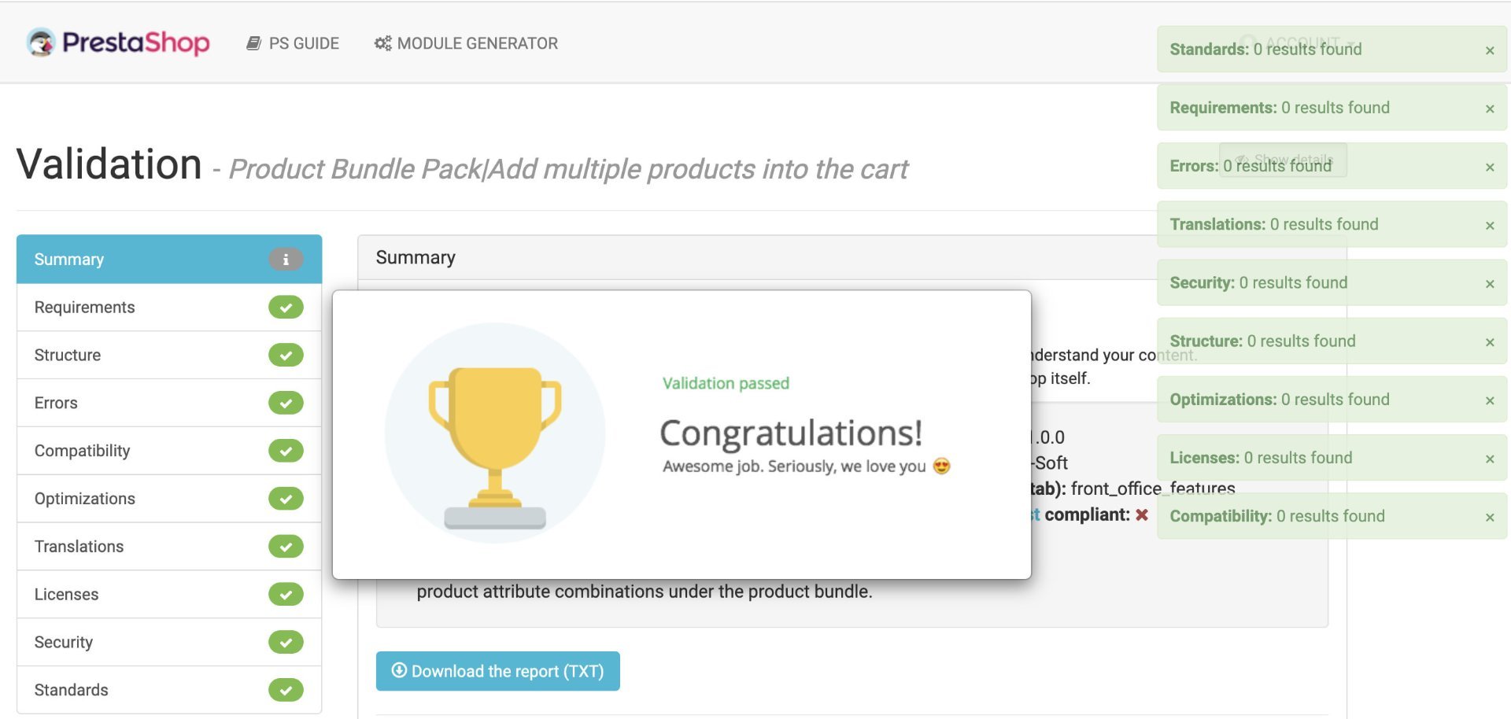The height and width of the screenshot is (719, 1511).
Task: Select the Security sidebar tab
Action: point(169,642)
